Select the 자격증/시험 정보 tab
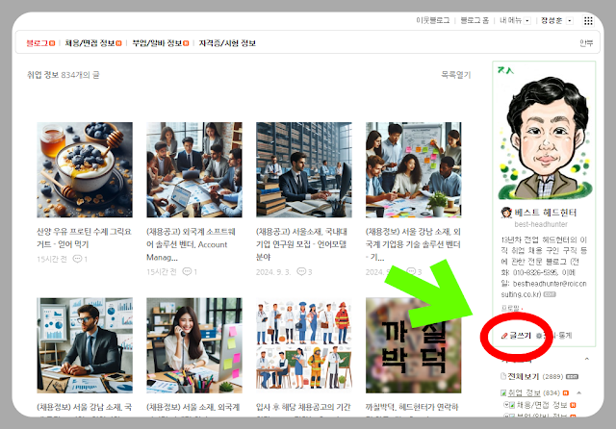616x429 pixels. coord(227,43)
